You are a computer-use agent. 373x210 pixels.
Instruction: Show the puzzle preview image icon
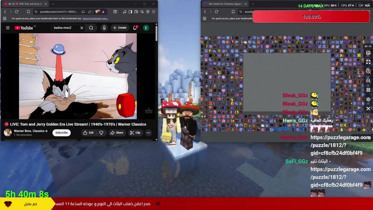point(368,53)
